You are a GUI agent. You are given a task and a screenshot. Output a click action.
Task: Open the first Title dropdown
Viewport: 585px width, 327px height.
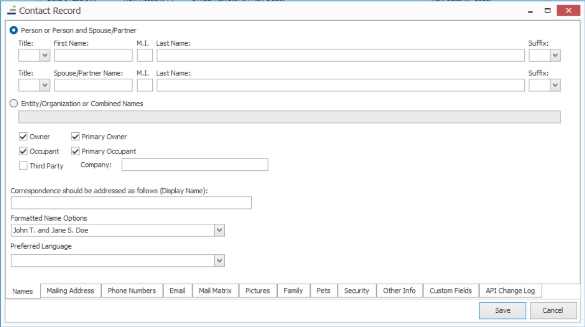click(x=45, y=55)
